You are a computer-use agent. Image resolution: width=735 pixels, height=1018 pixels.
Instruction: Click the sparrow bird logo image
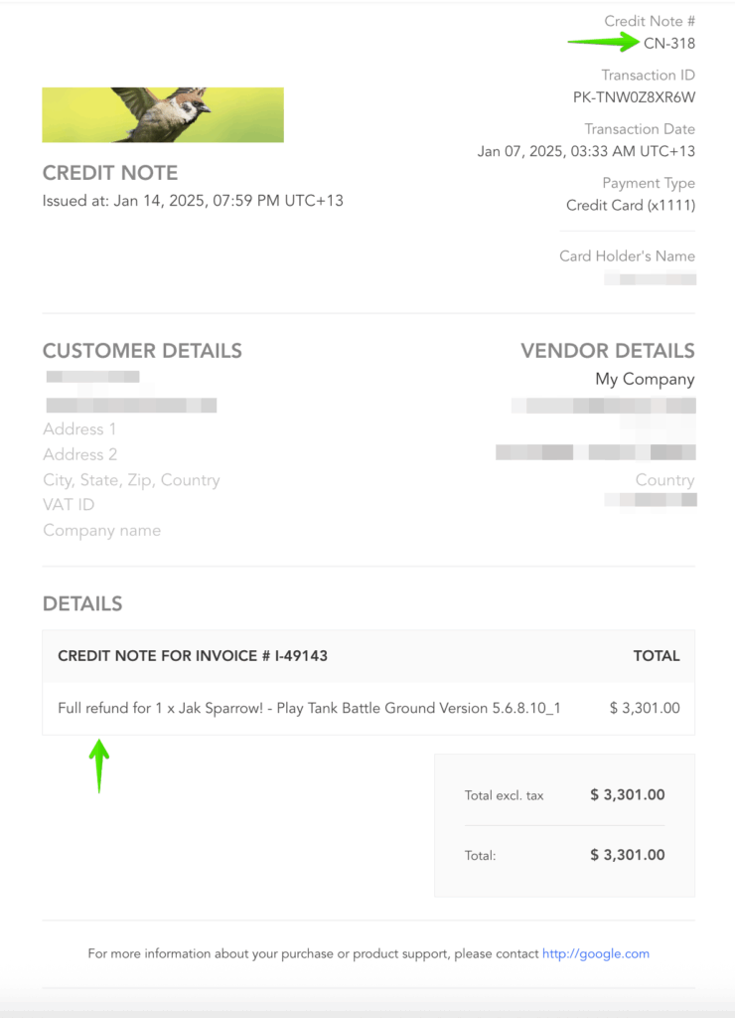tap(163, 114)
